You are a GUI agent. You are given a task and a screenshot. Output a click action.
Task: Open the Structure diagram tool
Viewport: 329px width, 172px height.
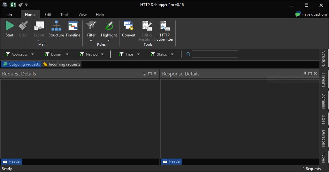tap(56, 29)
